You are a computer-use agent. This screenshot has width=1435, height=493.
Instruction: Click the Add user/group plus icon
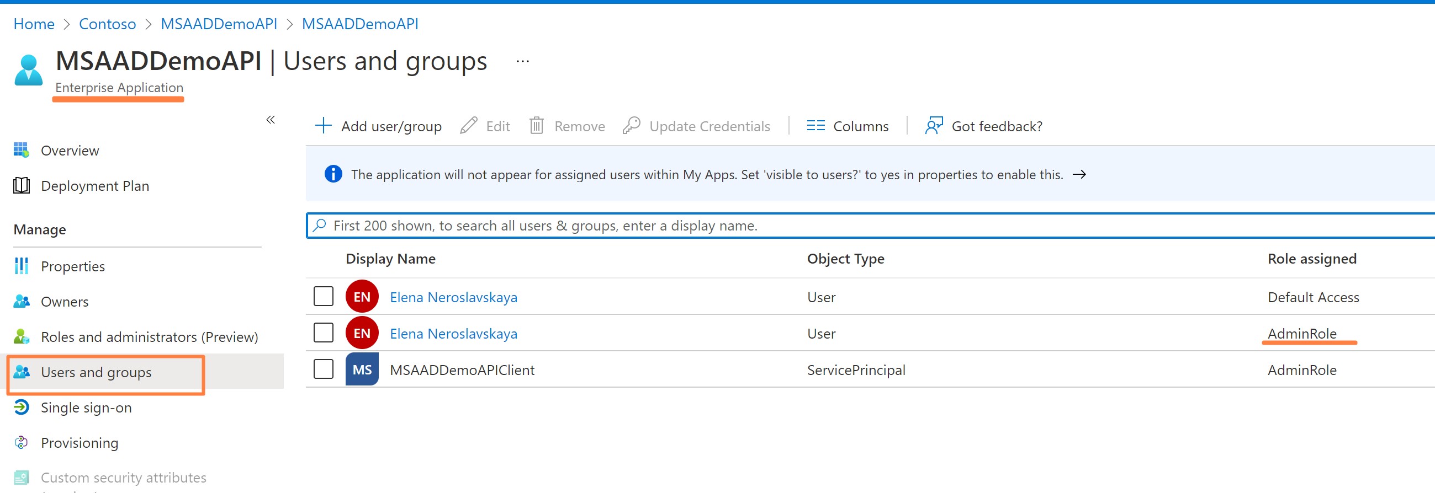[x=323, y=126]
